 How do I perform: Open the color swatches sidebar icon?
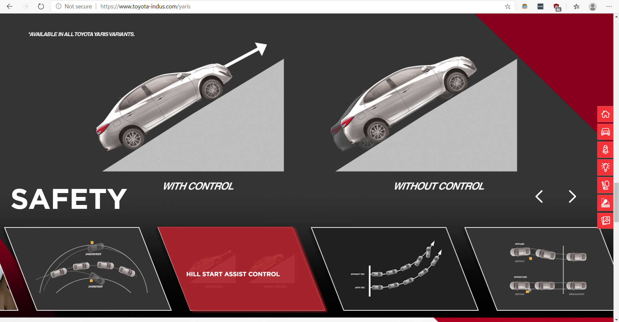point(605,203)
